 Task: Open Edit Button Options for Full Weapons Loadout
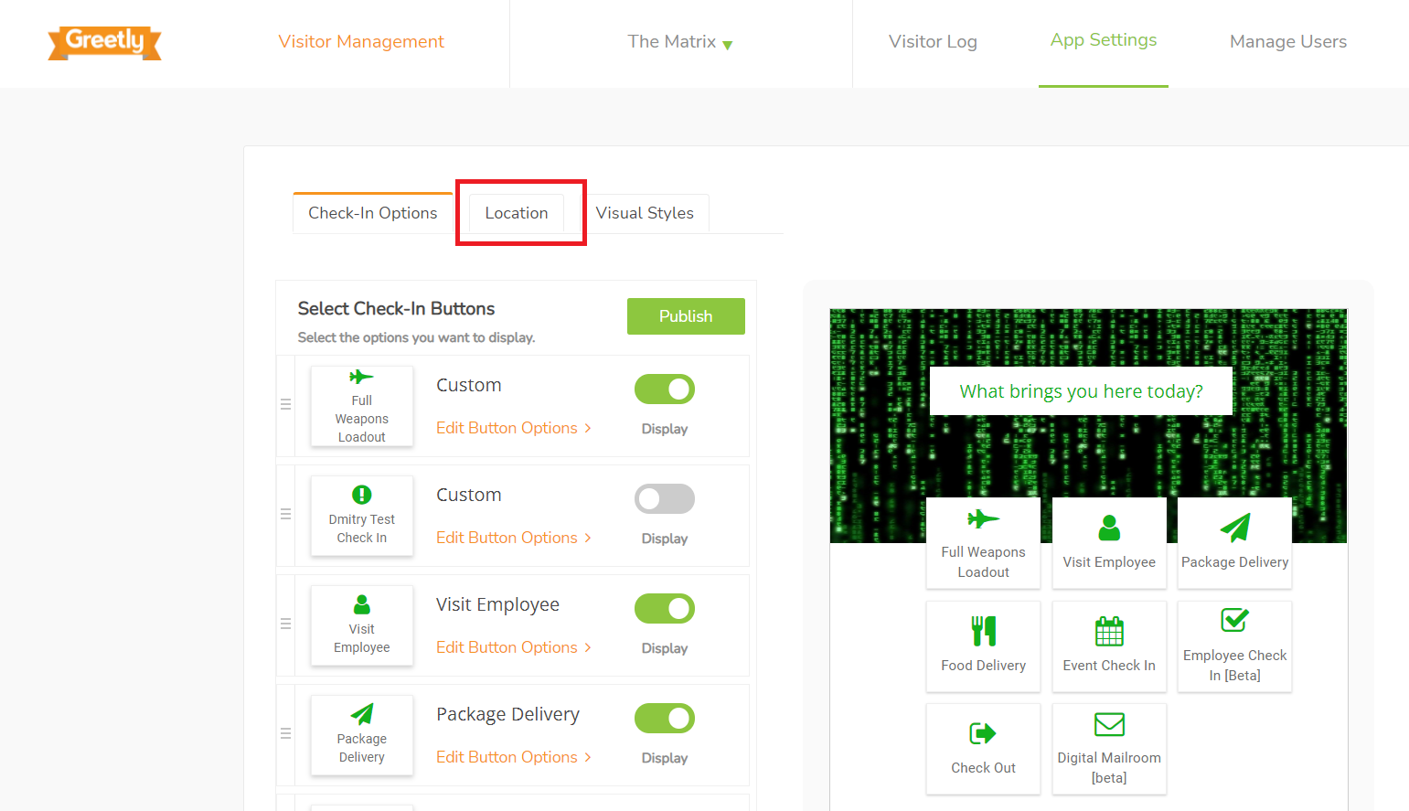[x=507, y=428]
